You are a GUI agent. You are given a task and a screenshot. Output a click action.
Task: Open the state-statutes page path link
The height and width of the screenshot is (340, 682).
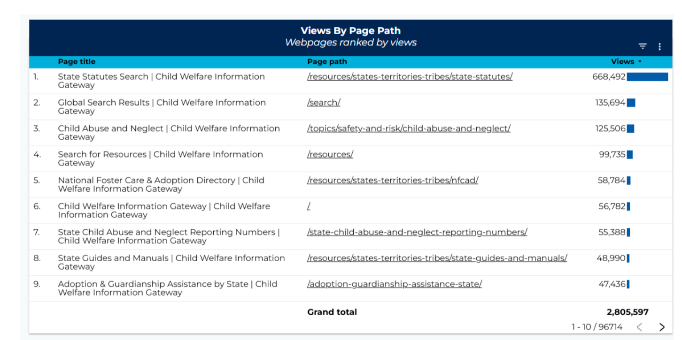(410, 76)
